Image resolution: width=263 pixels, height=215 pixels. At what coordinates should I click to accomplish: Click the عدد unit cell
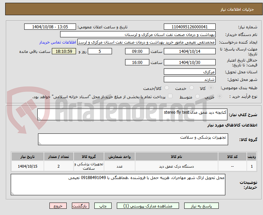pyautogui.click(x=120, y=166)
